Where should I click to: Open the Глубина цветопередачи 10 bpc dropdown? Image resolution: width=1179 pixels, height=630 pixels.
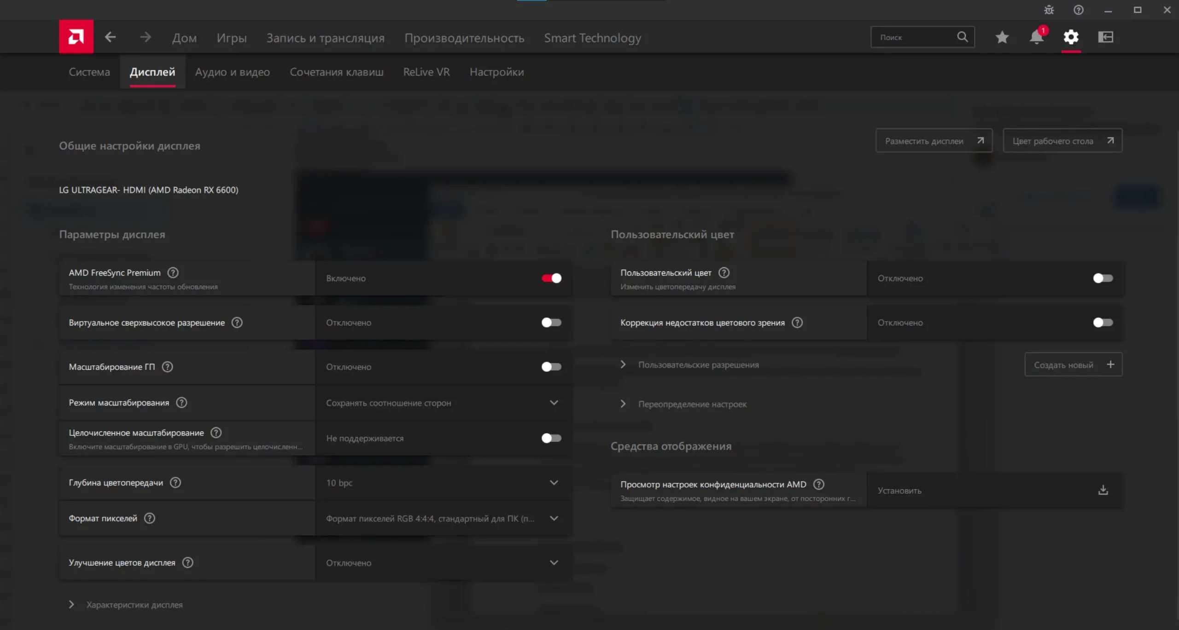(x=442, y=483)
